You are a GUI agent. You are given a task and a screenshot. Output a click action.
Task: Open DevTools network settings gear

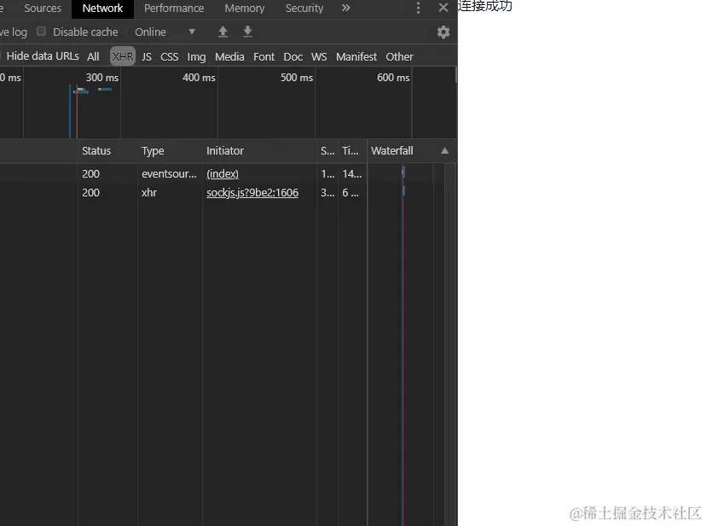point(443,32)
